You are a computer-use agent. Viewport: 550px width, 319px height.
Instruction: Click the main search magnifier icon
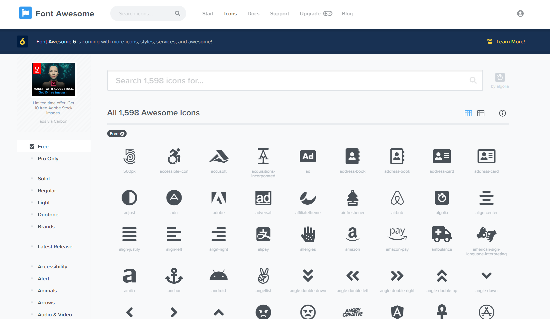coord(473,80)
